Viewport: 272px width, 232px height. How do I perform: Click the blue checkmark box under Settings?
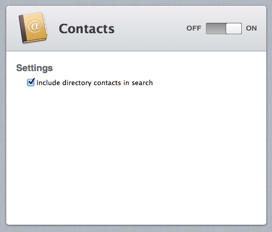pos(31,82)
